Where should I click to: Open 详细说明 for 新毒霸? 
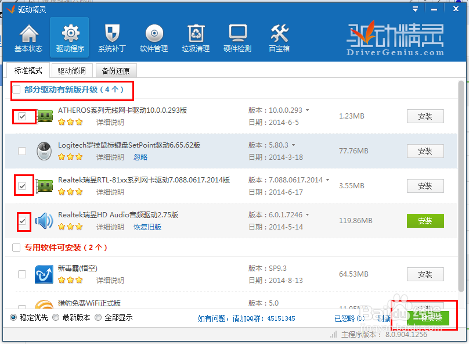110,280
